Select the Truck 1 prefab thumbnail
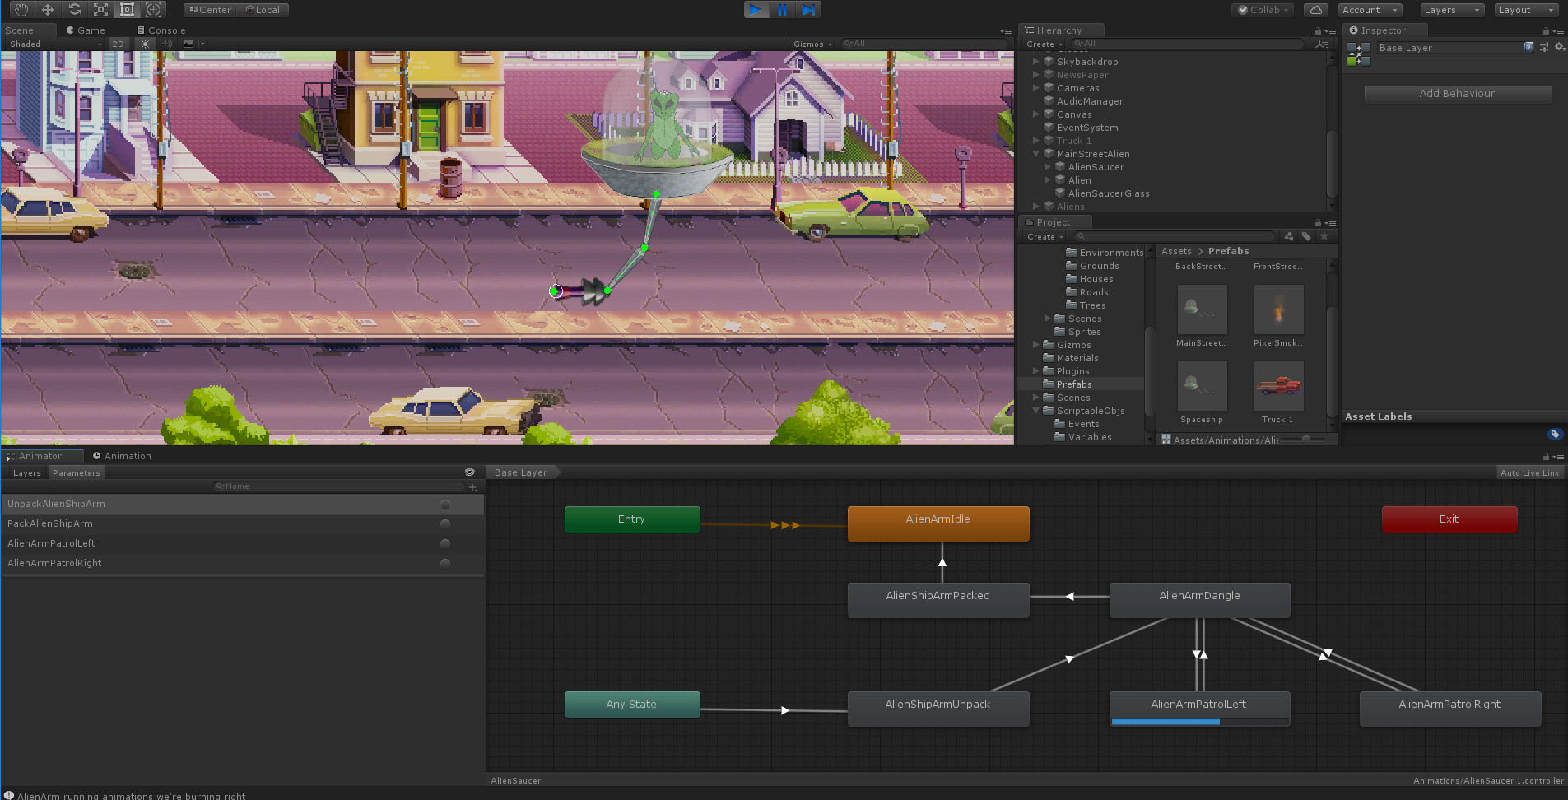 tap(1278, 385)
